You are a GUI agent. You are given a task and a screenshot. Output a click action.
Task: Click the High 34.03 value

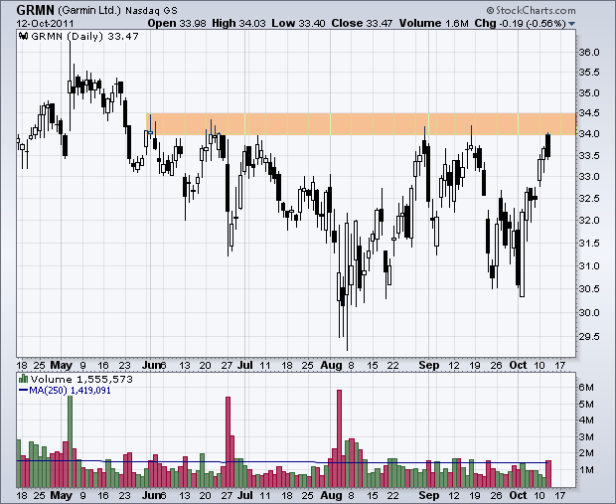(x=238, y=23)
